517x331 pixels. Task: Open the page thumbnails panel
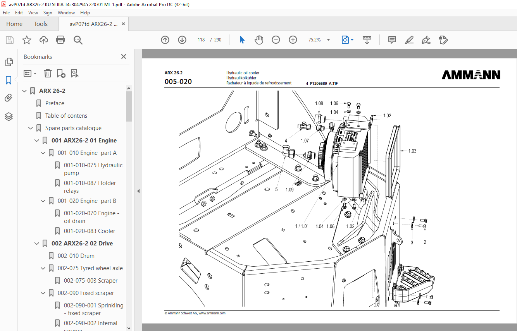click(x=9, y=62)
